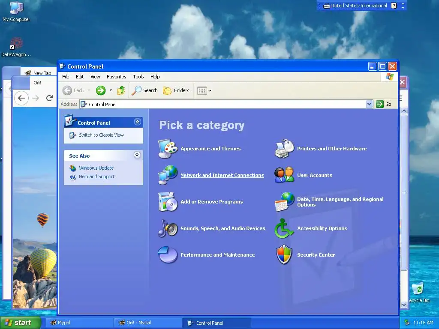Click the Start button
This screenshot has height=329, width=439.
coord(20,323)
